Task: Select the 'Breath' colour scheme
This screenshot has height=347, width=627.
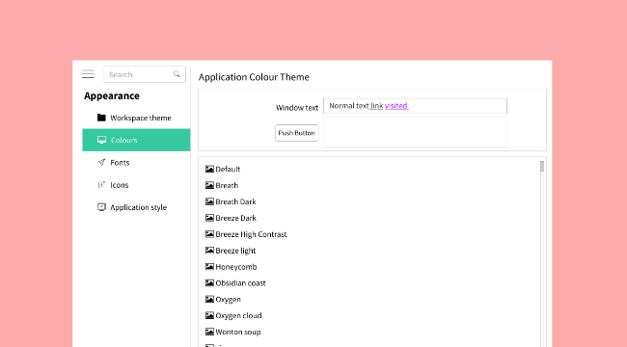Action: click(x=227, y=185)
